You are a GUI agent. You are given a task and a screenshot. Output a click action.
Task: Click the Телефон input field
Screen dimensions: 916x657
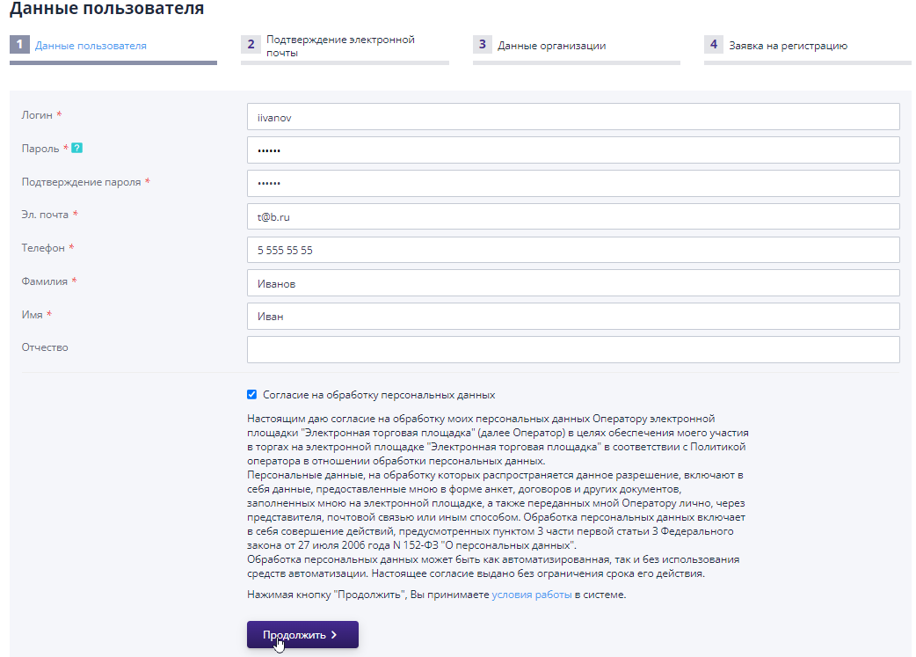coord(572,249)
